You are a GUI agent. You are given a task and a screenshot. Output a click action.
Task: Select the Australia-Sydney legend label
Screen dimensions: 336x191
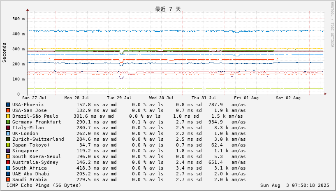[35, 163]
